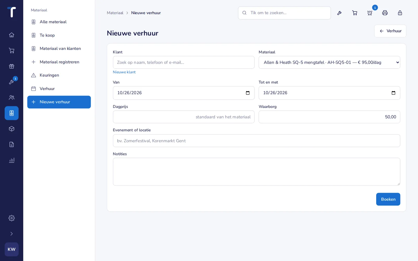Screen dimensions: 418x261
Task: Open the Verhuur menu item in sidebar
Action: pos(59,89)
